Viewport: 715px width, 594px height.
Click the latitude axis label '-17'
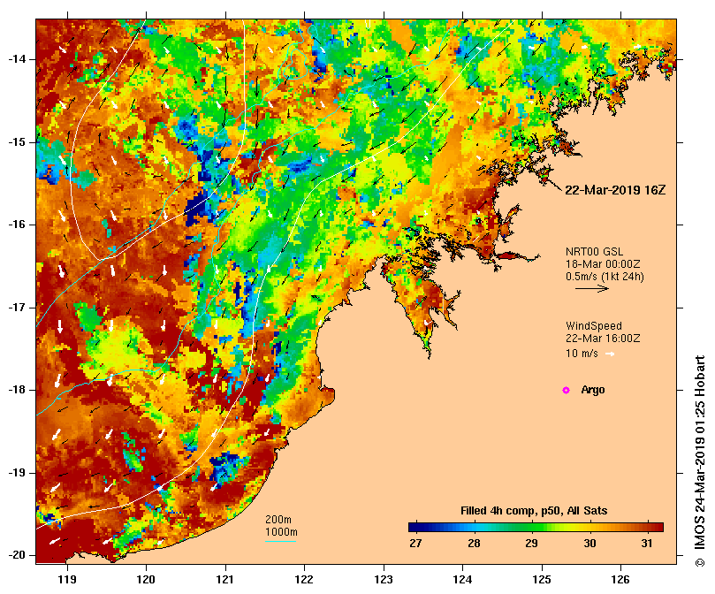pos(18,308)
